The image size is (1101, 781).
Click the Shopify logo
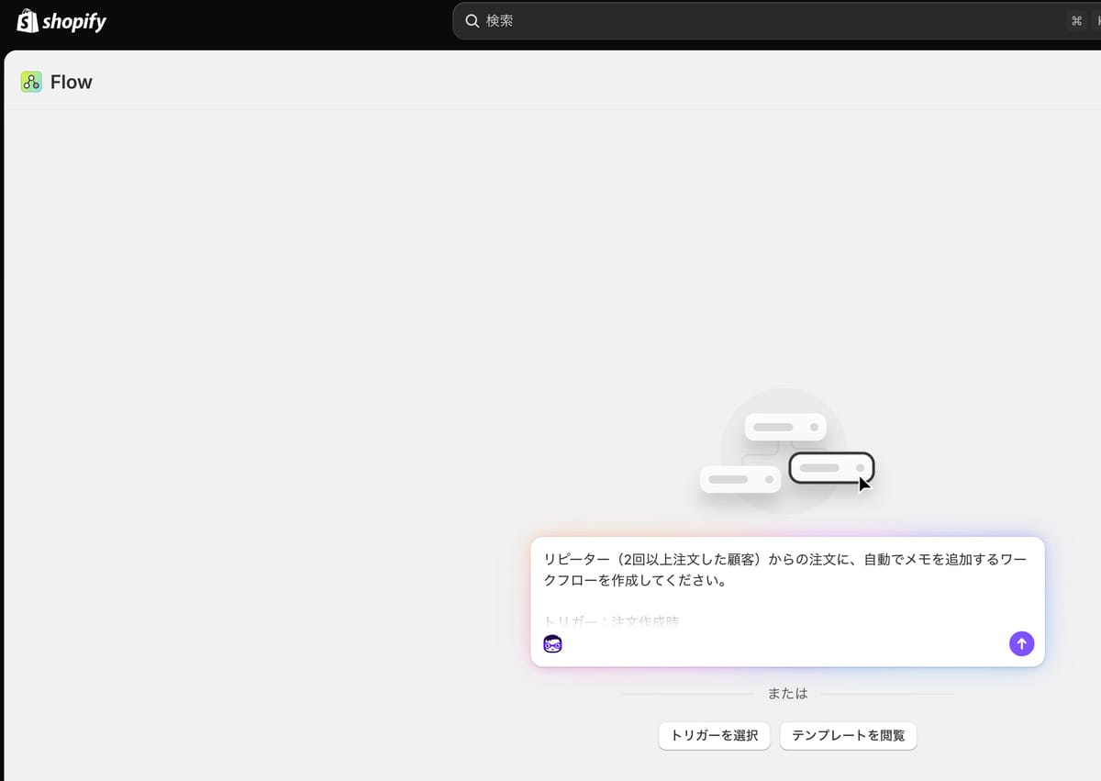[x=61, y=21]
